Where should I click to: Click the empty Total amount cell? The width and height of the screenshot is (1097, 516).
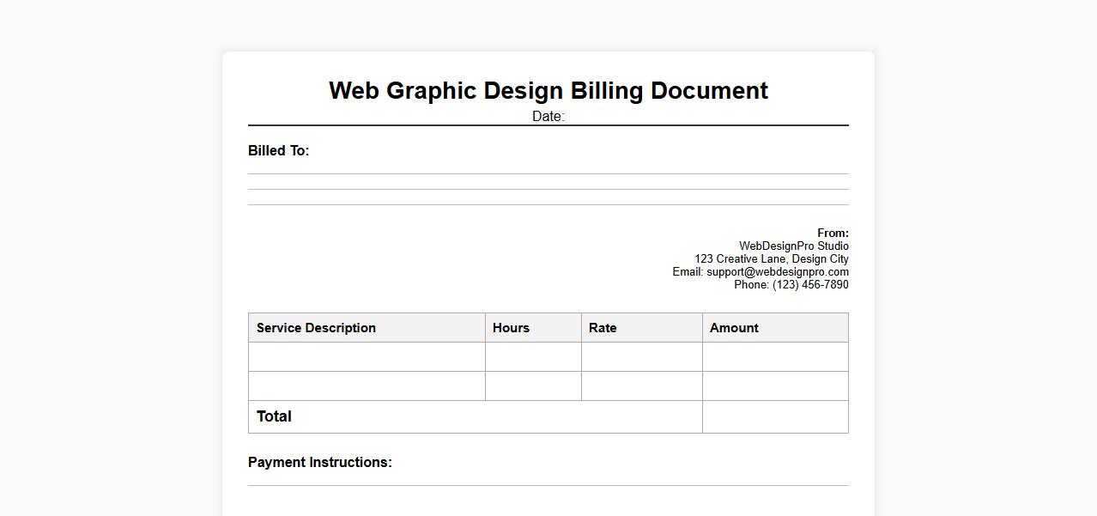(x=775, y=417)
